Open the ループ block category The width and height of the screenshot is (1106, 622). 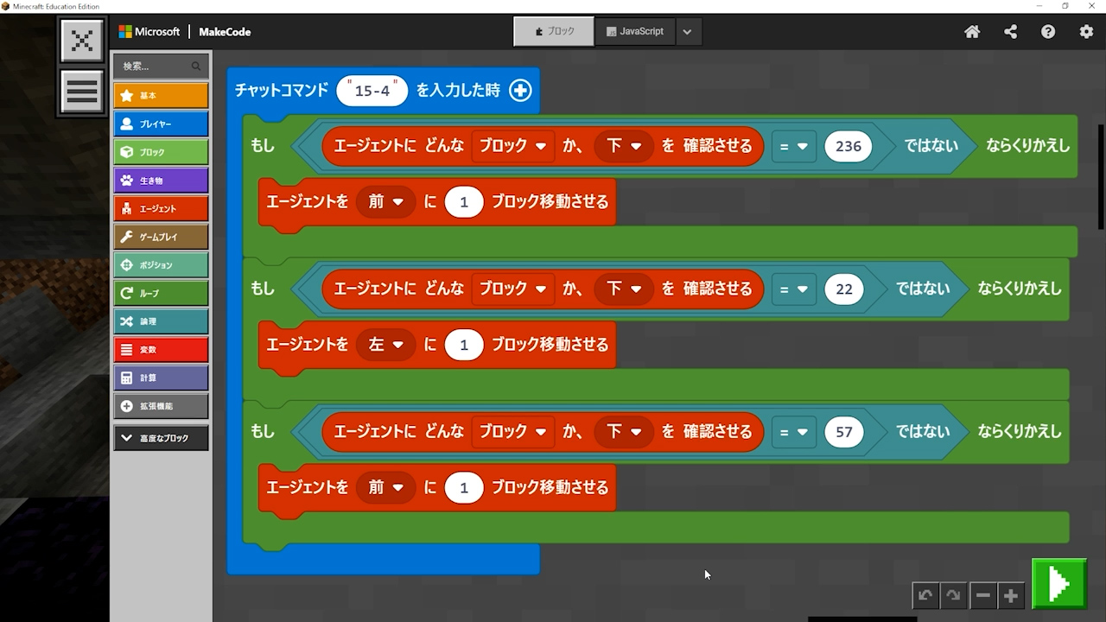(161, 293)
